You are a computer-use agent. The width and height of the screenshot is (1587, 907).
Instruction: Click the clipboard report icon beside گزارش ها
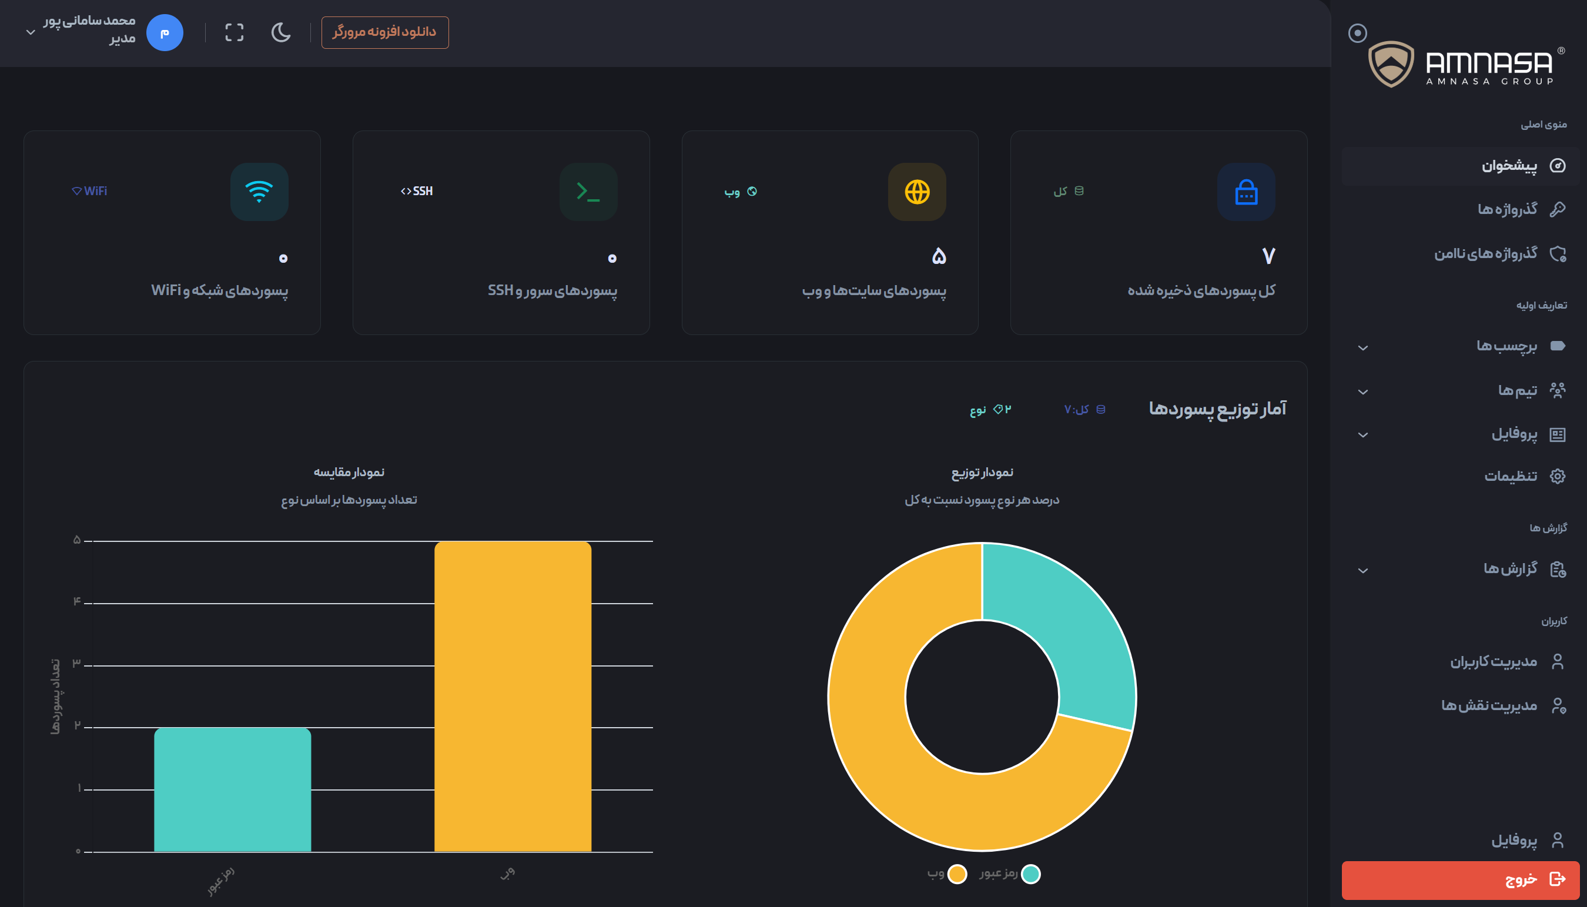click(1557, 570)
